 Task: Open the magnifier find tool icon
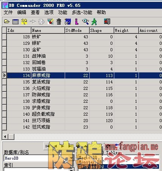(x=86, y=22)
